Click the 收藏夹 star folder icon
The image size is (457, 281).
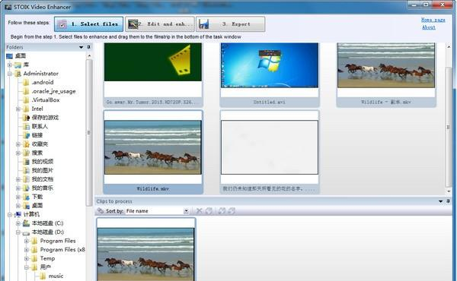point(26,144)
